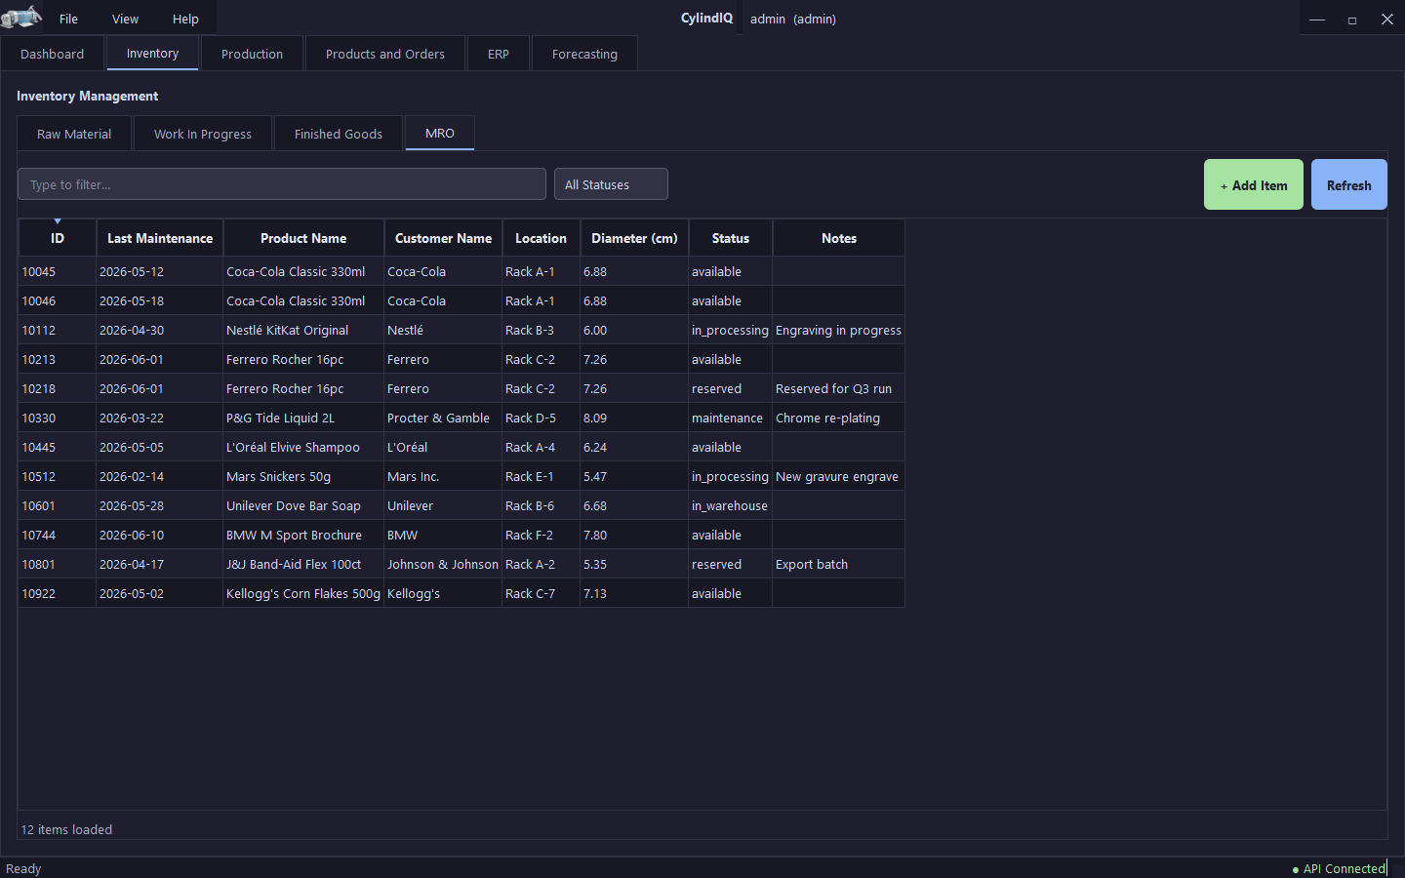Click the Rack C-7 location cell

coord(541,593)
